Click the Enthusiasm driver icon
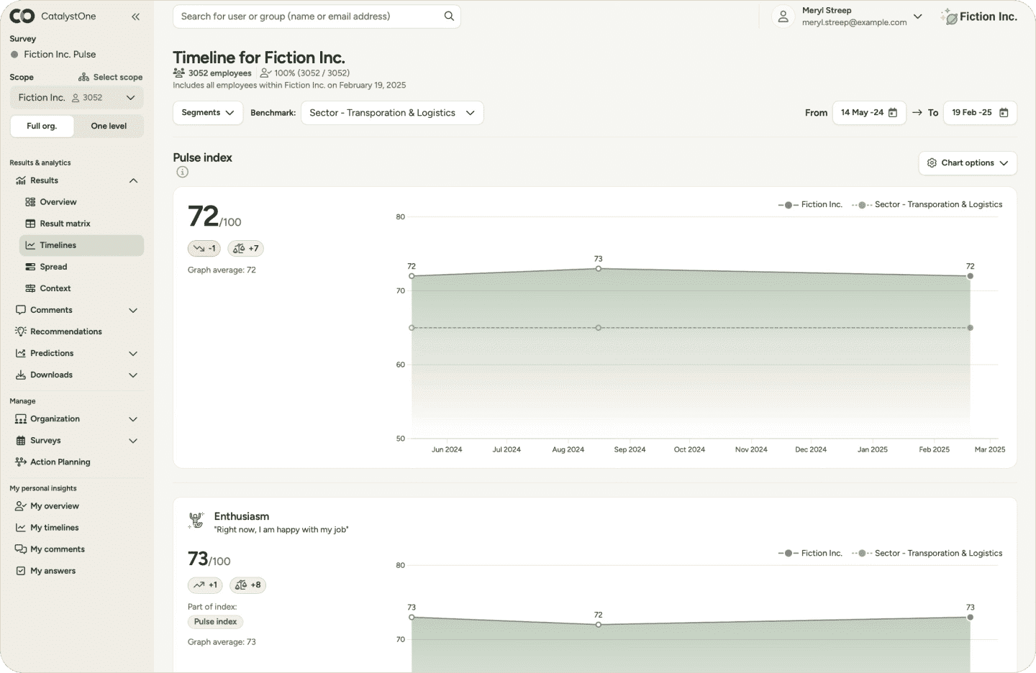 click(x=196, y=521)
